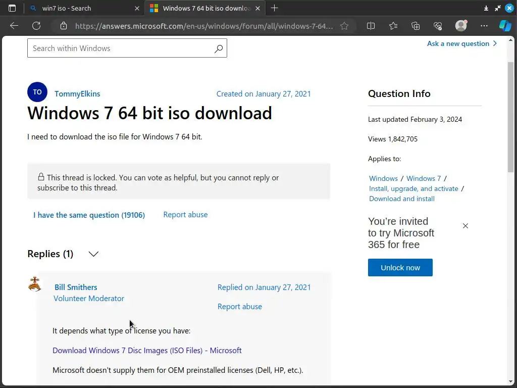517x388 pixels.
Task: Close the win7 iso Search tab
Action: point(137,8)
